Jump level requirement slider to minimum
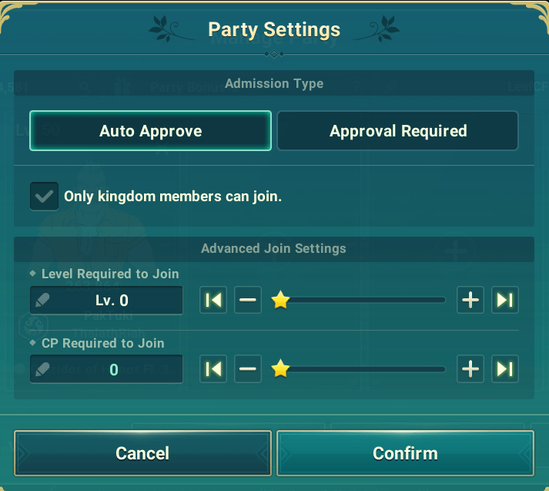The height and width of the screenshot is (491, 549). tap(213, 300)
